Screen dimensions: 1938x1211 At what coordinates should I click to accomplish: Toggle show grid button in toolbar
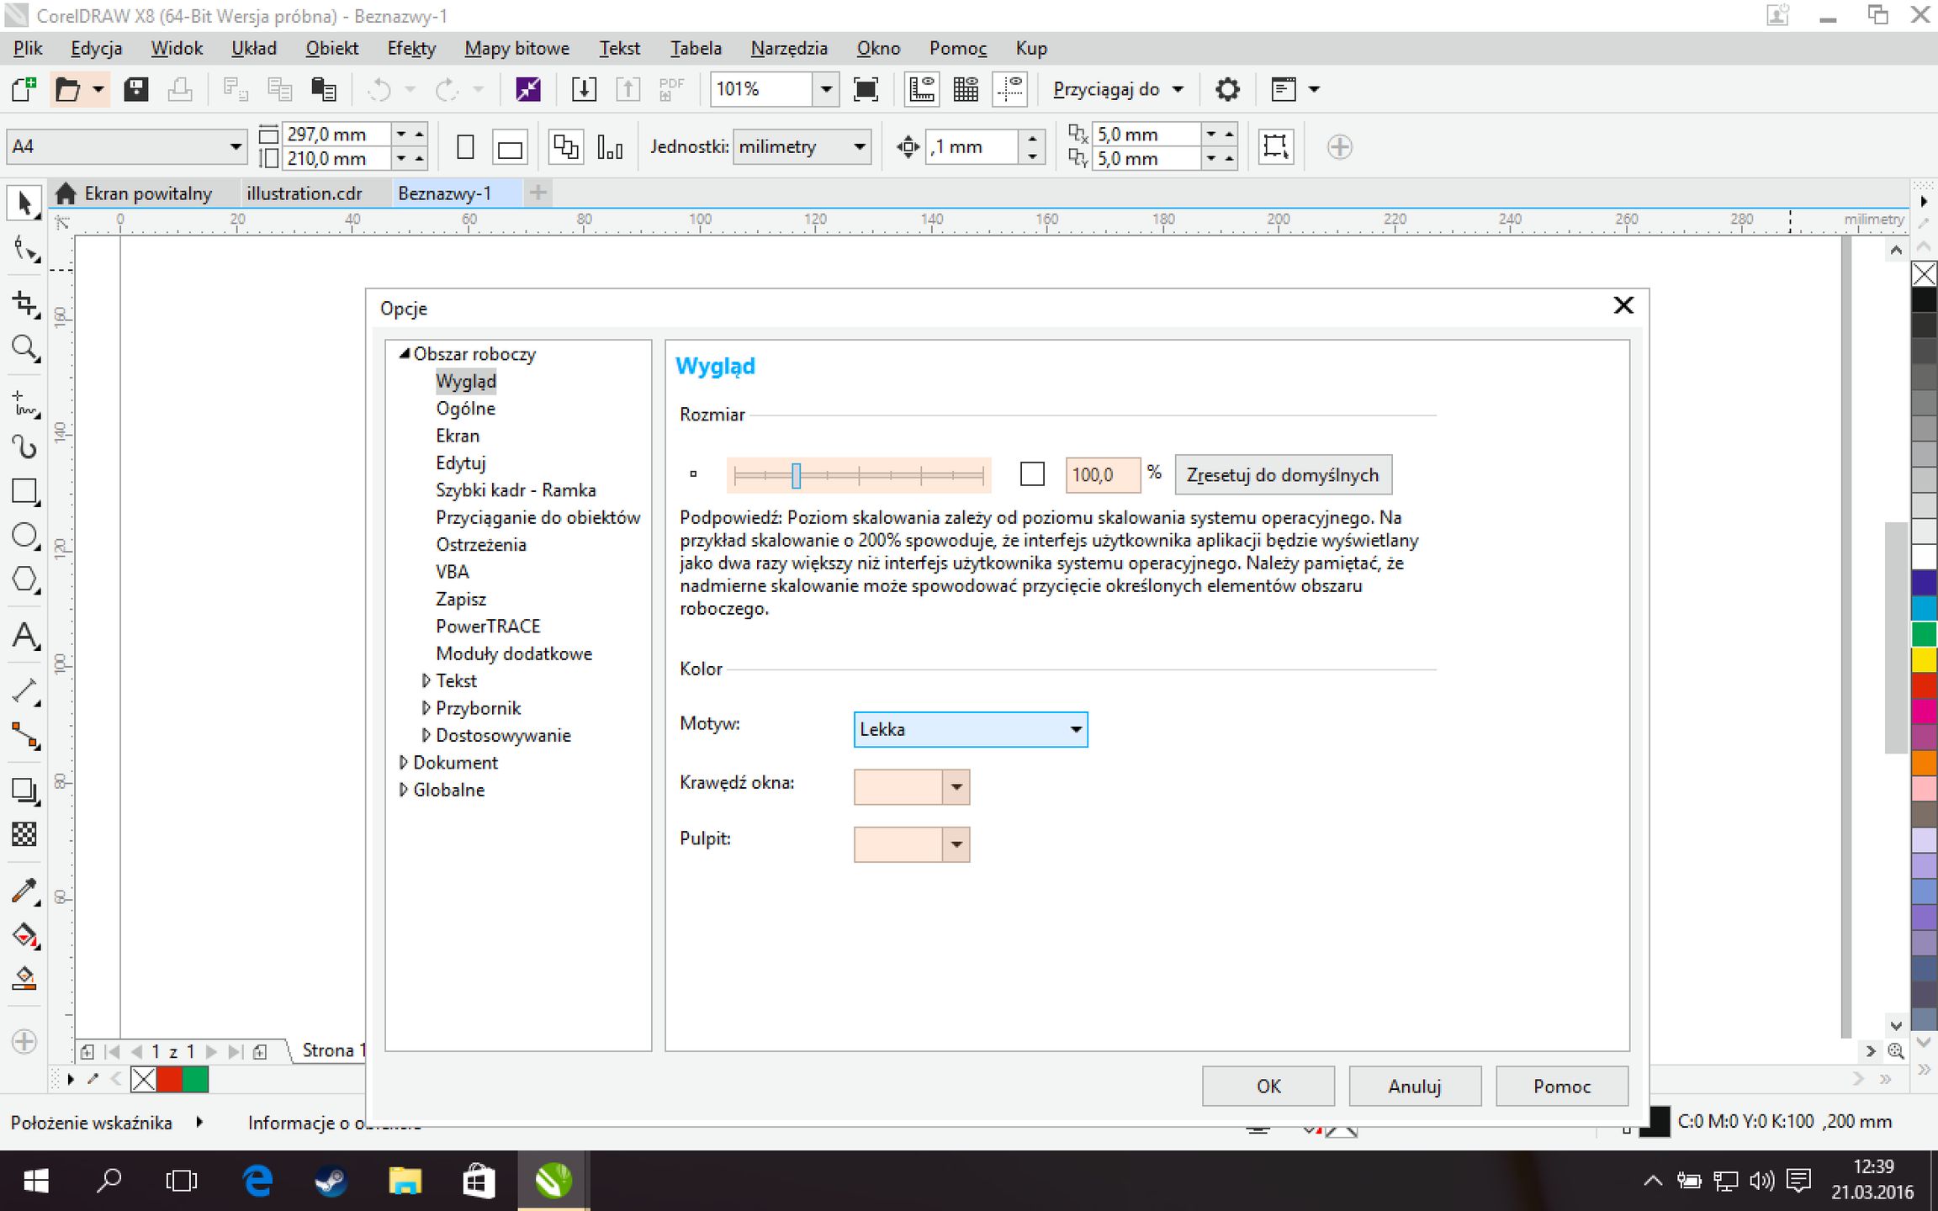[x=966, y=89]
